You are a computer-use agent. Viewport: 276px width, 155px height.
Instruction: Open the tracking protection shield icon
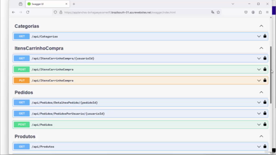(x=55, y=12)
